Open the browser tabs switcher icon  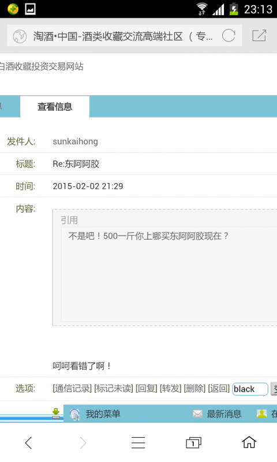tap(193, 442)
